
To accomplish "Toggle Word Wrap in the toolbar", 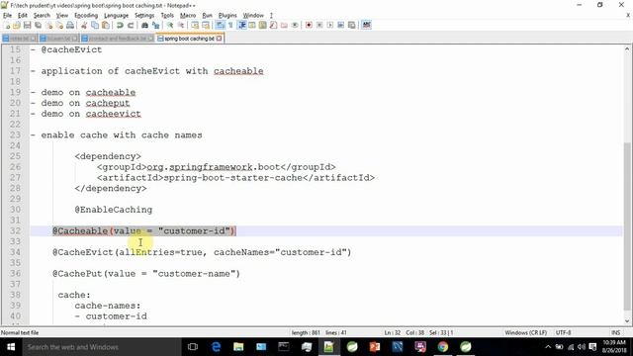I will point(221,25).
